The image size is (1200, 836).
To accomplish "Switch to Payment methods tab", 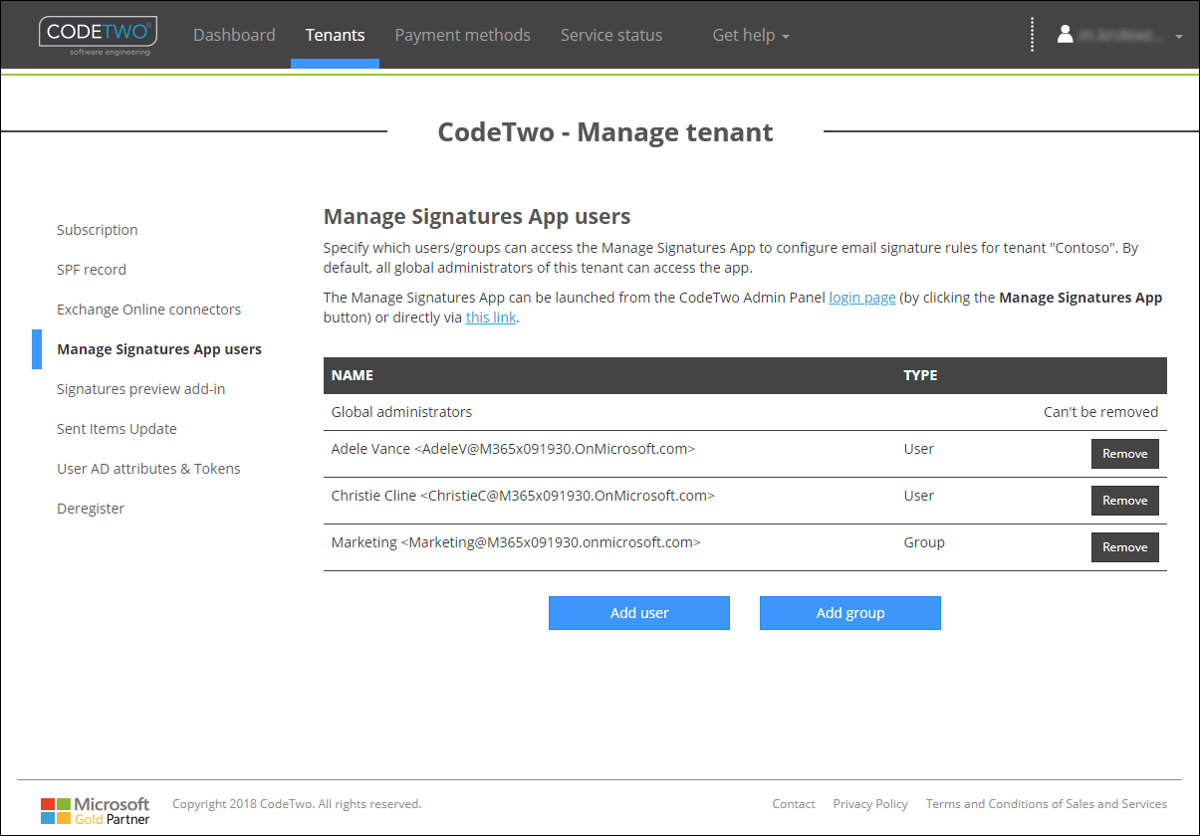I will click(x=462, y=35).
